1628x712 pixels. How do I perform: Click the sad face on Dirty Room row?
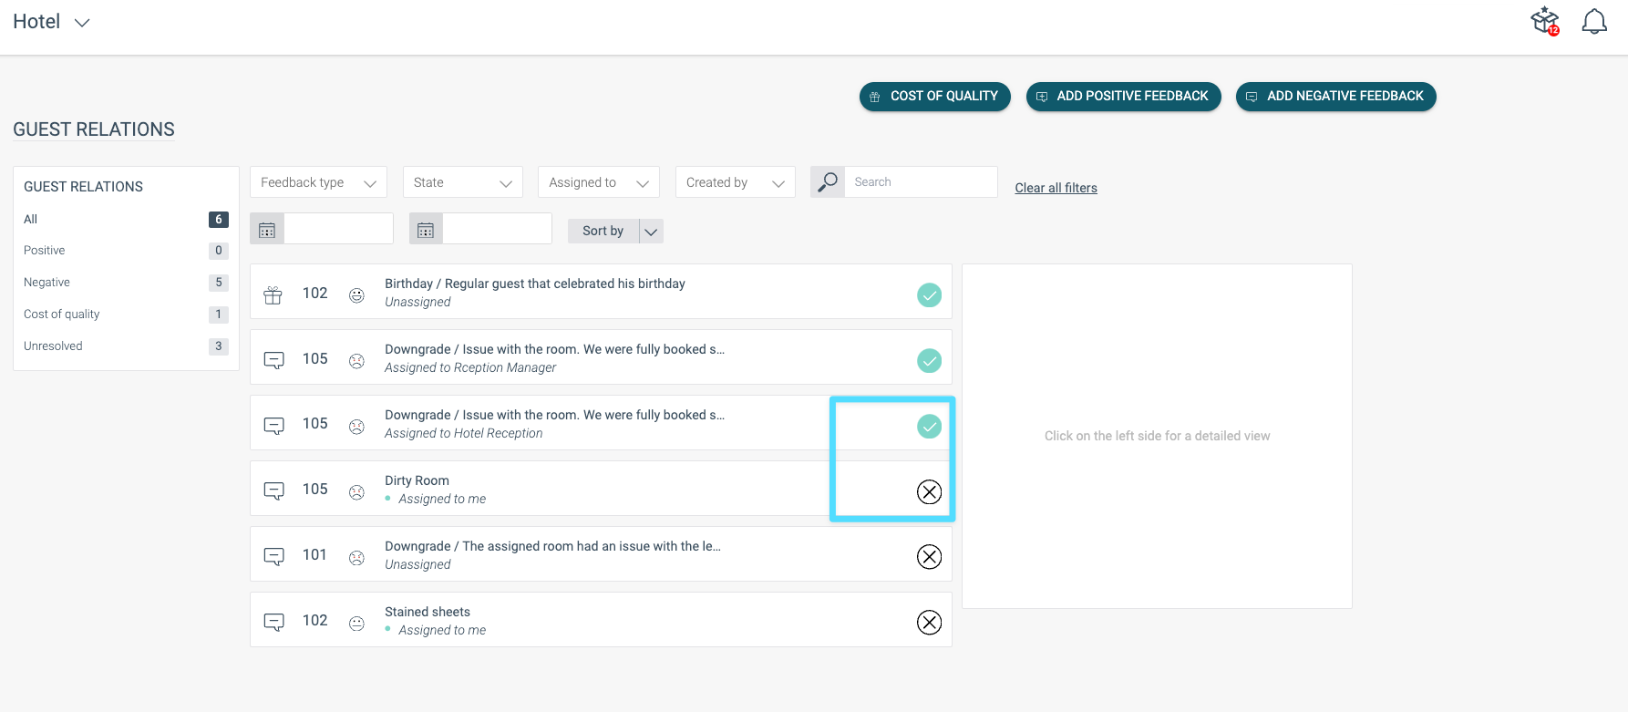(x=357, y=492)
